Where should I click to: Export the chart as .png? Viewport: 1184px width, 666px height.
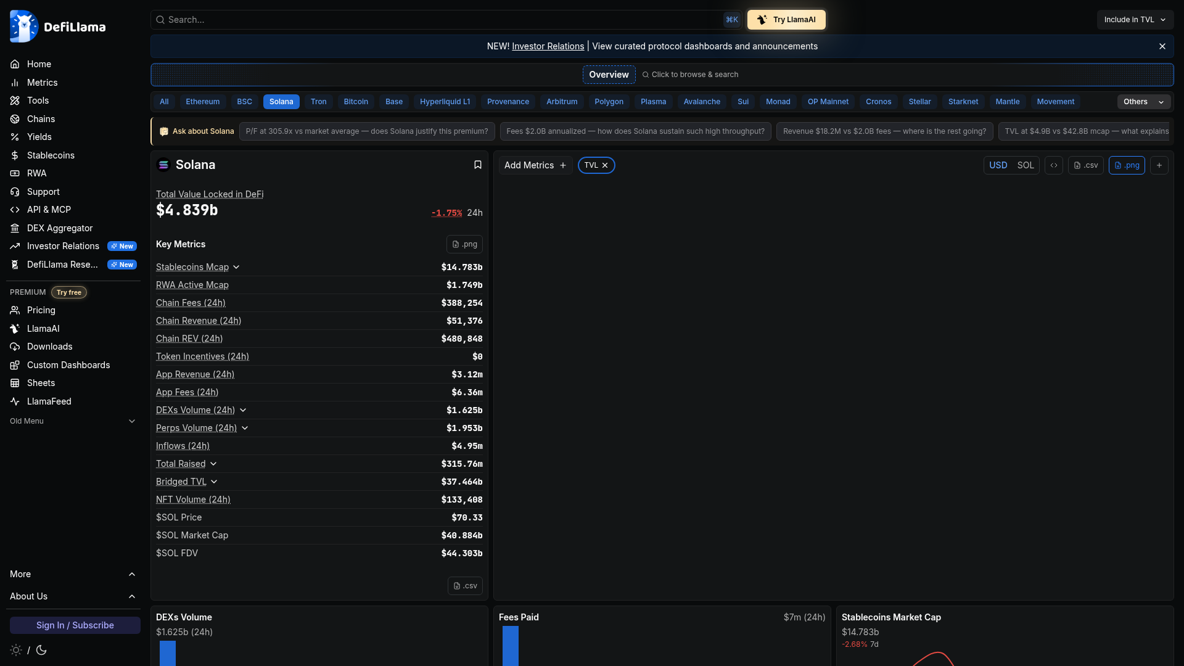[x=1127, y=165]
